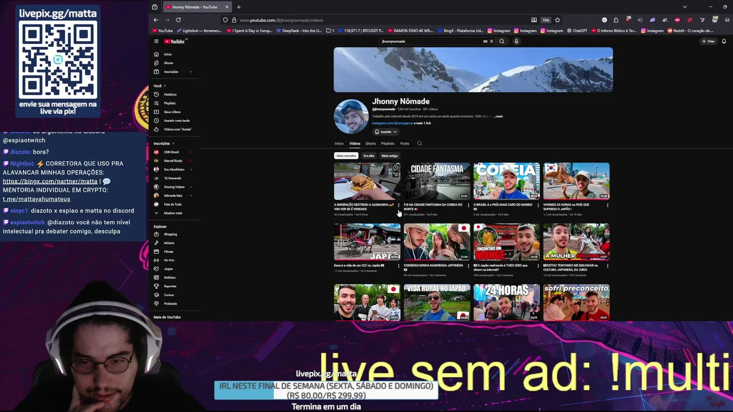Switch to channel Shorts tab
733x412 pixels.
[371, 144]
